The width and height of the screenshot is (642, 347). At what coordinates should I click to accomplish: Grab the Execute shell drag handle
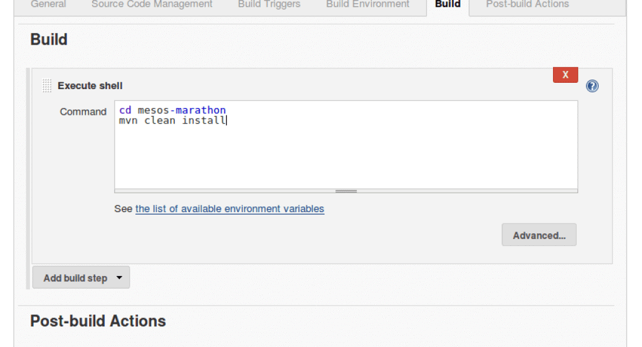(47, 85)
